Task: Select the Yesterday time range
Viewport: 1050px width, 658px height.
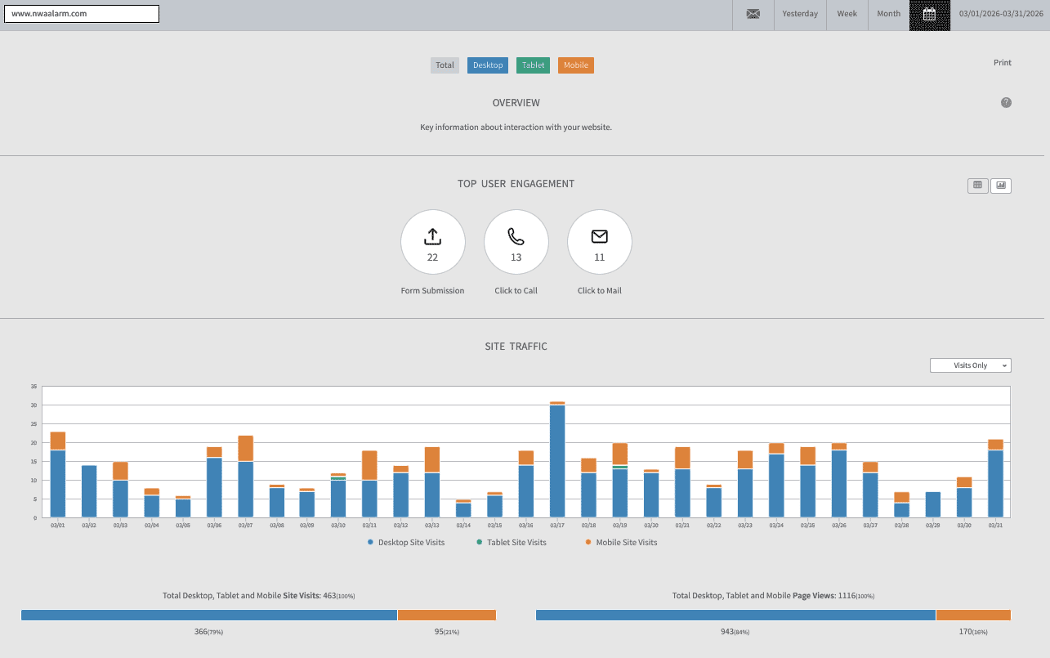Action: pyautogui.click(x=800, y=14)
